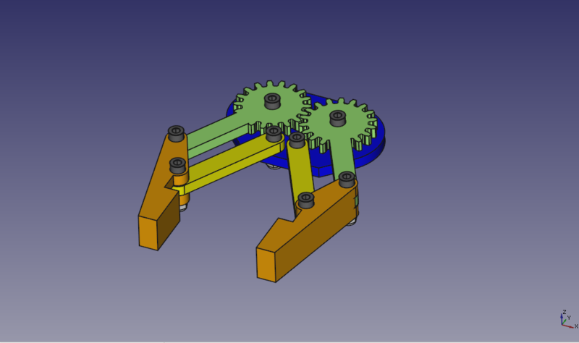Select the bolt atop the olive link
The width and height of the screenshot is (579, 343).
(x=296, y=138)
